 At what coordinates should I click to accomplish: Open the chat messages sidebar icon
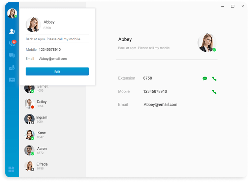(x=12, y=55)
